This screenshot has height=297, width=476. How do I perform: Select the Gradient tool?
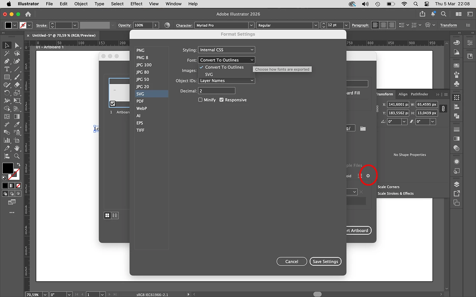click(x=17, y=116)
